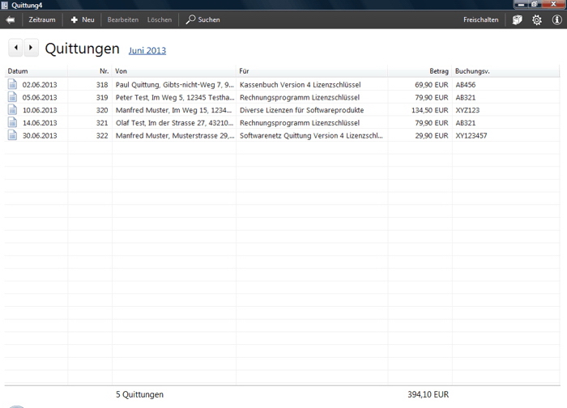The image size is (567, 408).
Task: Click the package box icon
Action: click(x=518, y=19)
